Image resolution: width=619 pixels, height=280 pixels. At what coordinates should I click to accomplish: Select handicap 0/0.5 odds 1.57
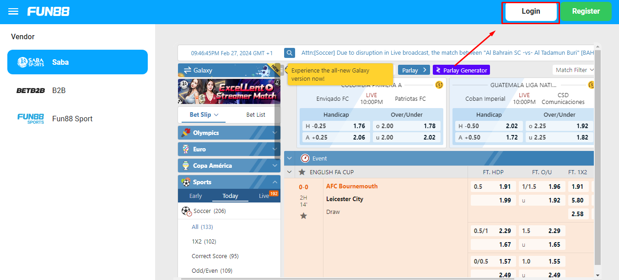point(493,261)
